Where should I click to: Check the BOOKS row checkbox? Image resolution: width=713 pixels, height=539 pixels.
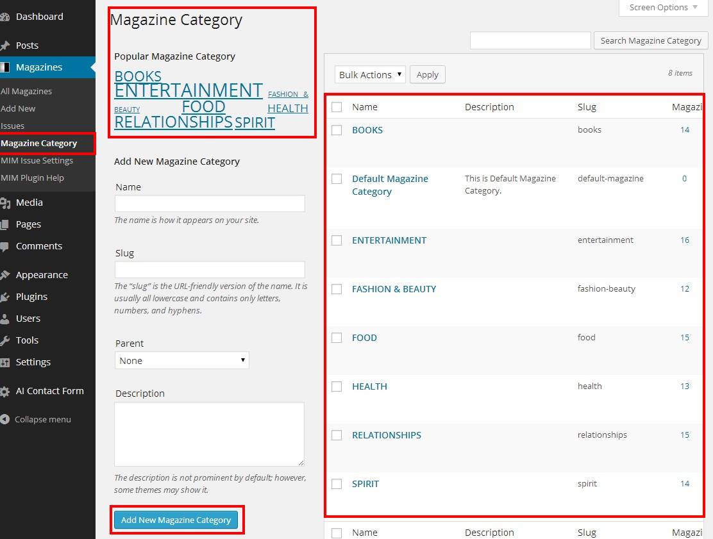[x=337, y=130]
